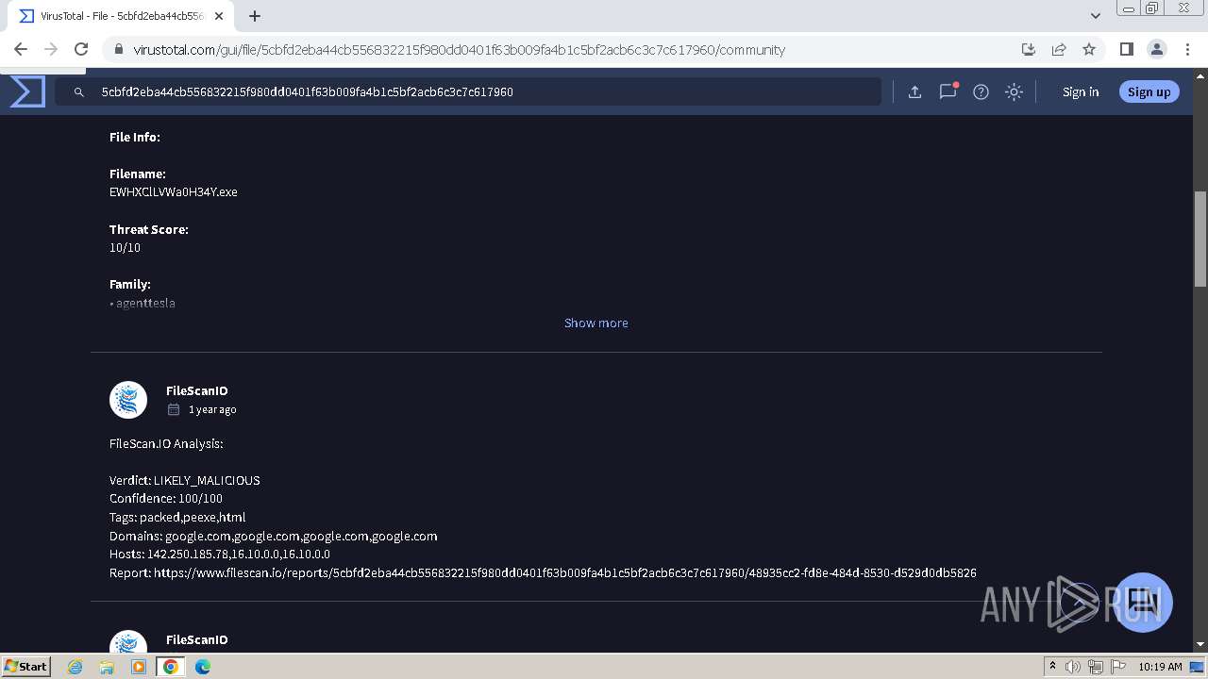Screen dimensions: 1208x679
Task: Click the Tags: packed,peexe,html line
Action: point(177,517)
